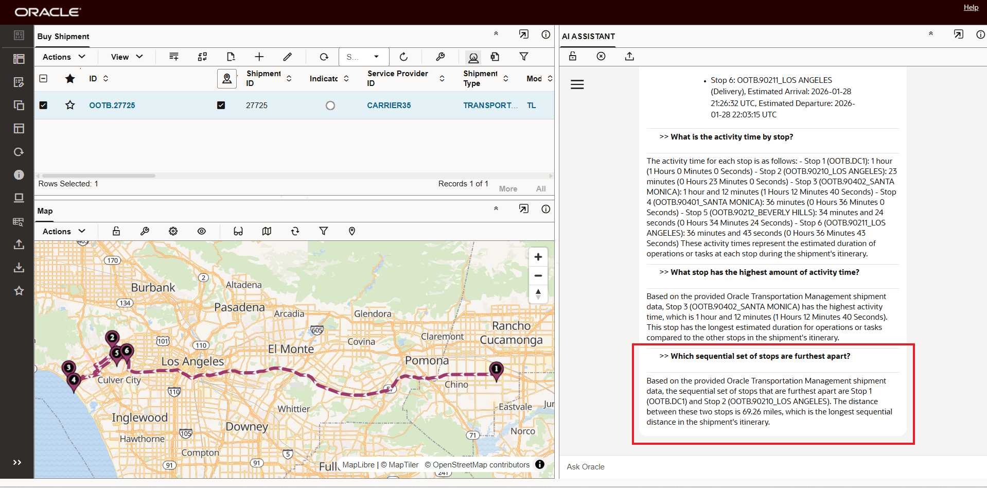987x488 pixels.
Task: Open the Actions dropdown in Buy Shipment
Action: click(64, 57)
